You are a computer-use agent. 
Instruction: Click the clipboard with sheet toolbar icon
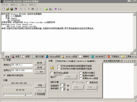coord(37,9)
